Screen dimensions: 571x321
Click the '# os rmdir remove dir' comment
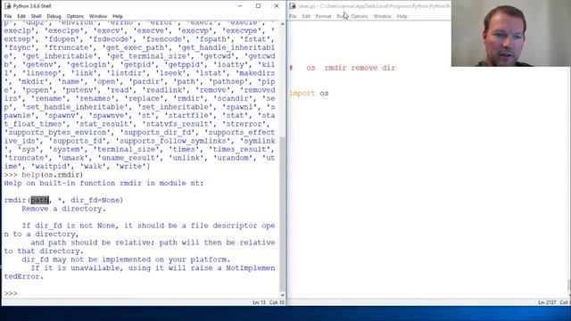coord(343,68)
